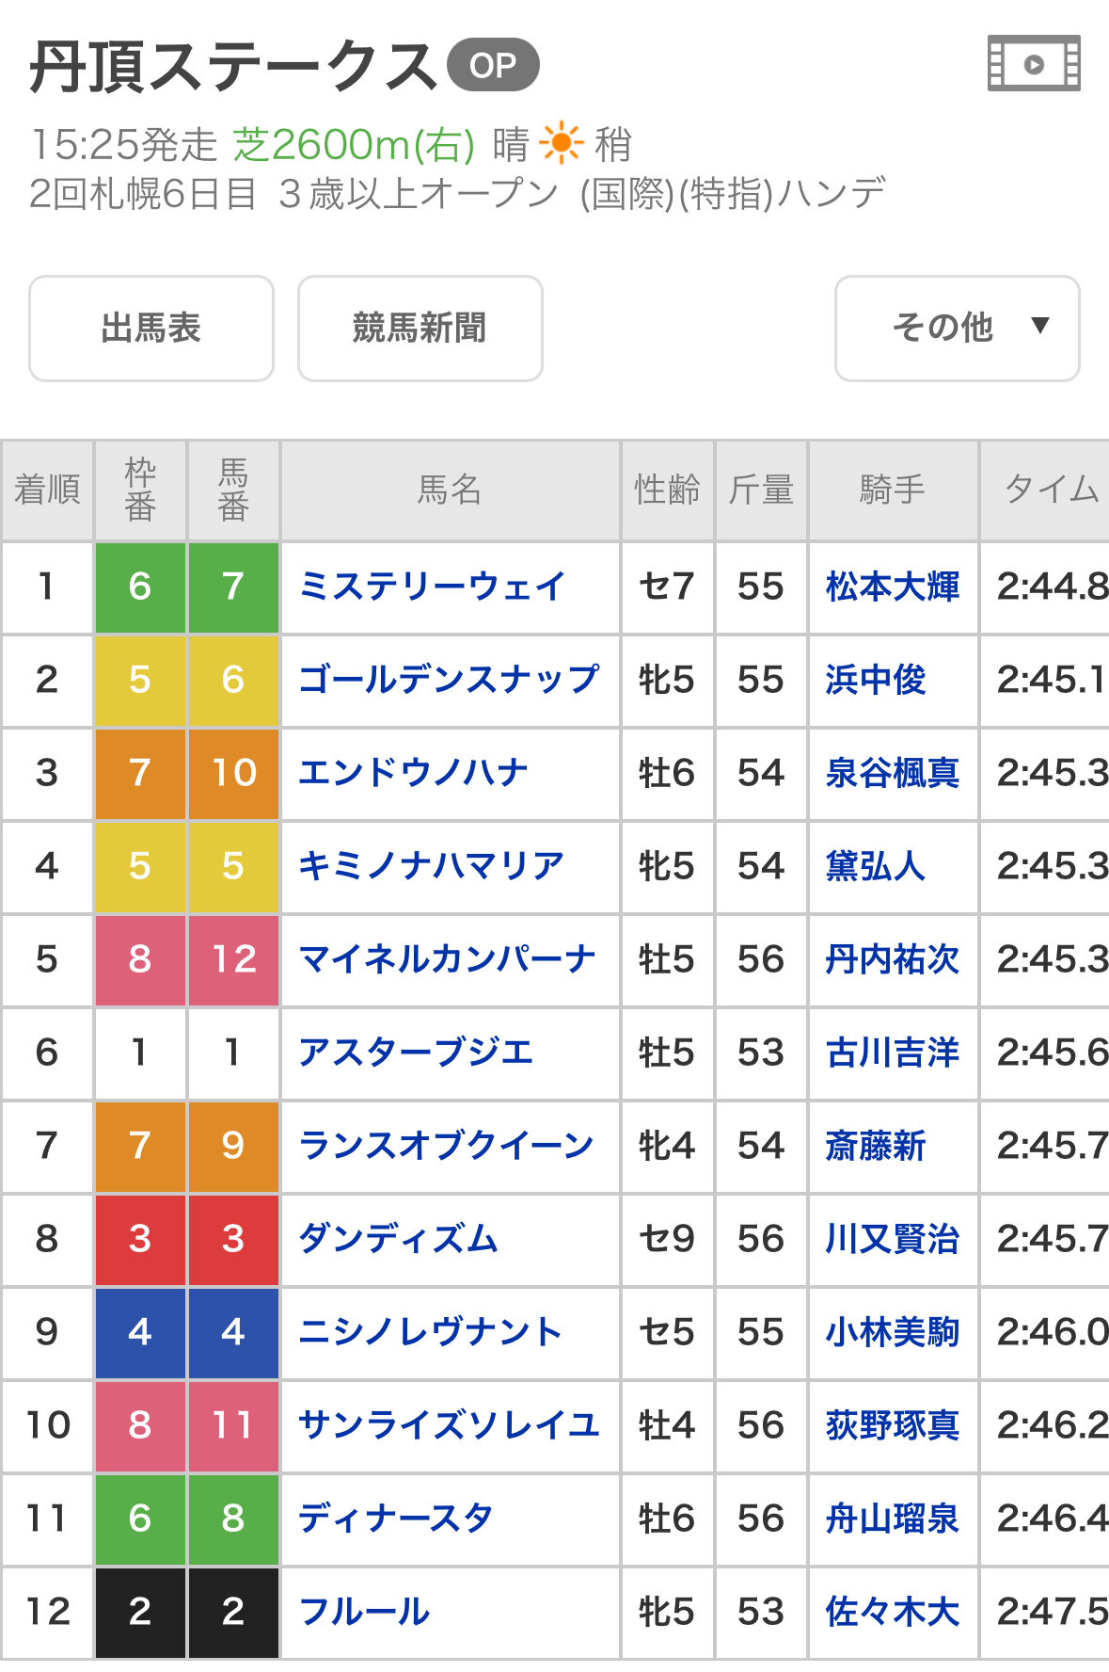Open horse ゴールデンスナップ page
The height and width of the screenshot is (1672, 1109).
pyautogui.click(x=448, y=680)
